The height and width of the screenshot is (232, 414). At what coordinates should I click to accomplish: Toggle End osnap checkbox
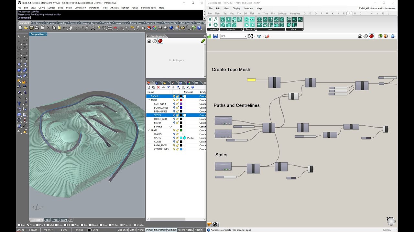tap(19, 225)
